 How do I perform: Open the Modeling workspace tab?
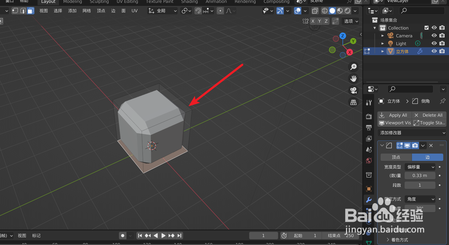[x=73, y=2]
